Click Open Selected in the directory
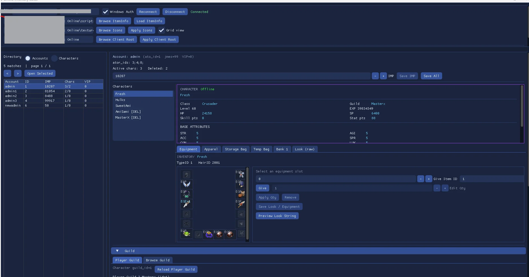Image resolution: width=529 pixels, height=277 pixels. (x=40, y=73)
